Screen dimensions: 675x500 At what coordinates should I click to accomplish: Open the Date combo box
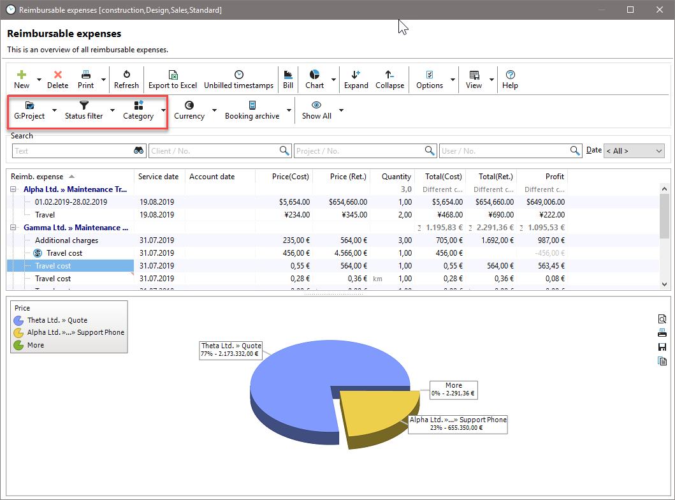(634, 151)
